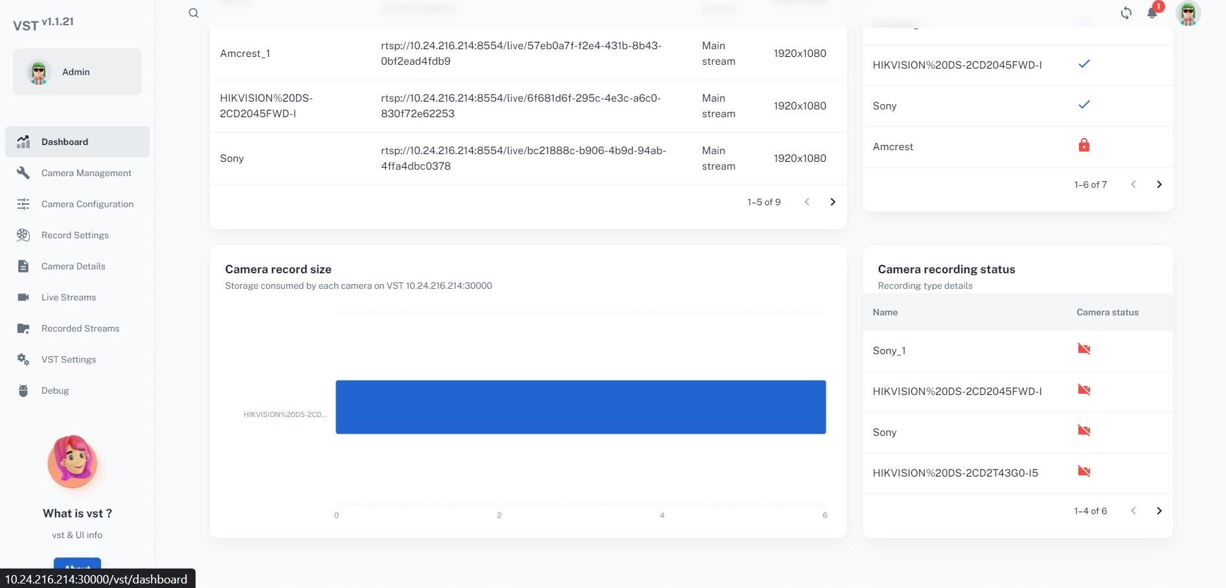This screenshot has width=1226, height=588.
Task: Open the user avatar at top right
Action: (x=1188, y=13)
